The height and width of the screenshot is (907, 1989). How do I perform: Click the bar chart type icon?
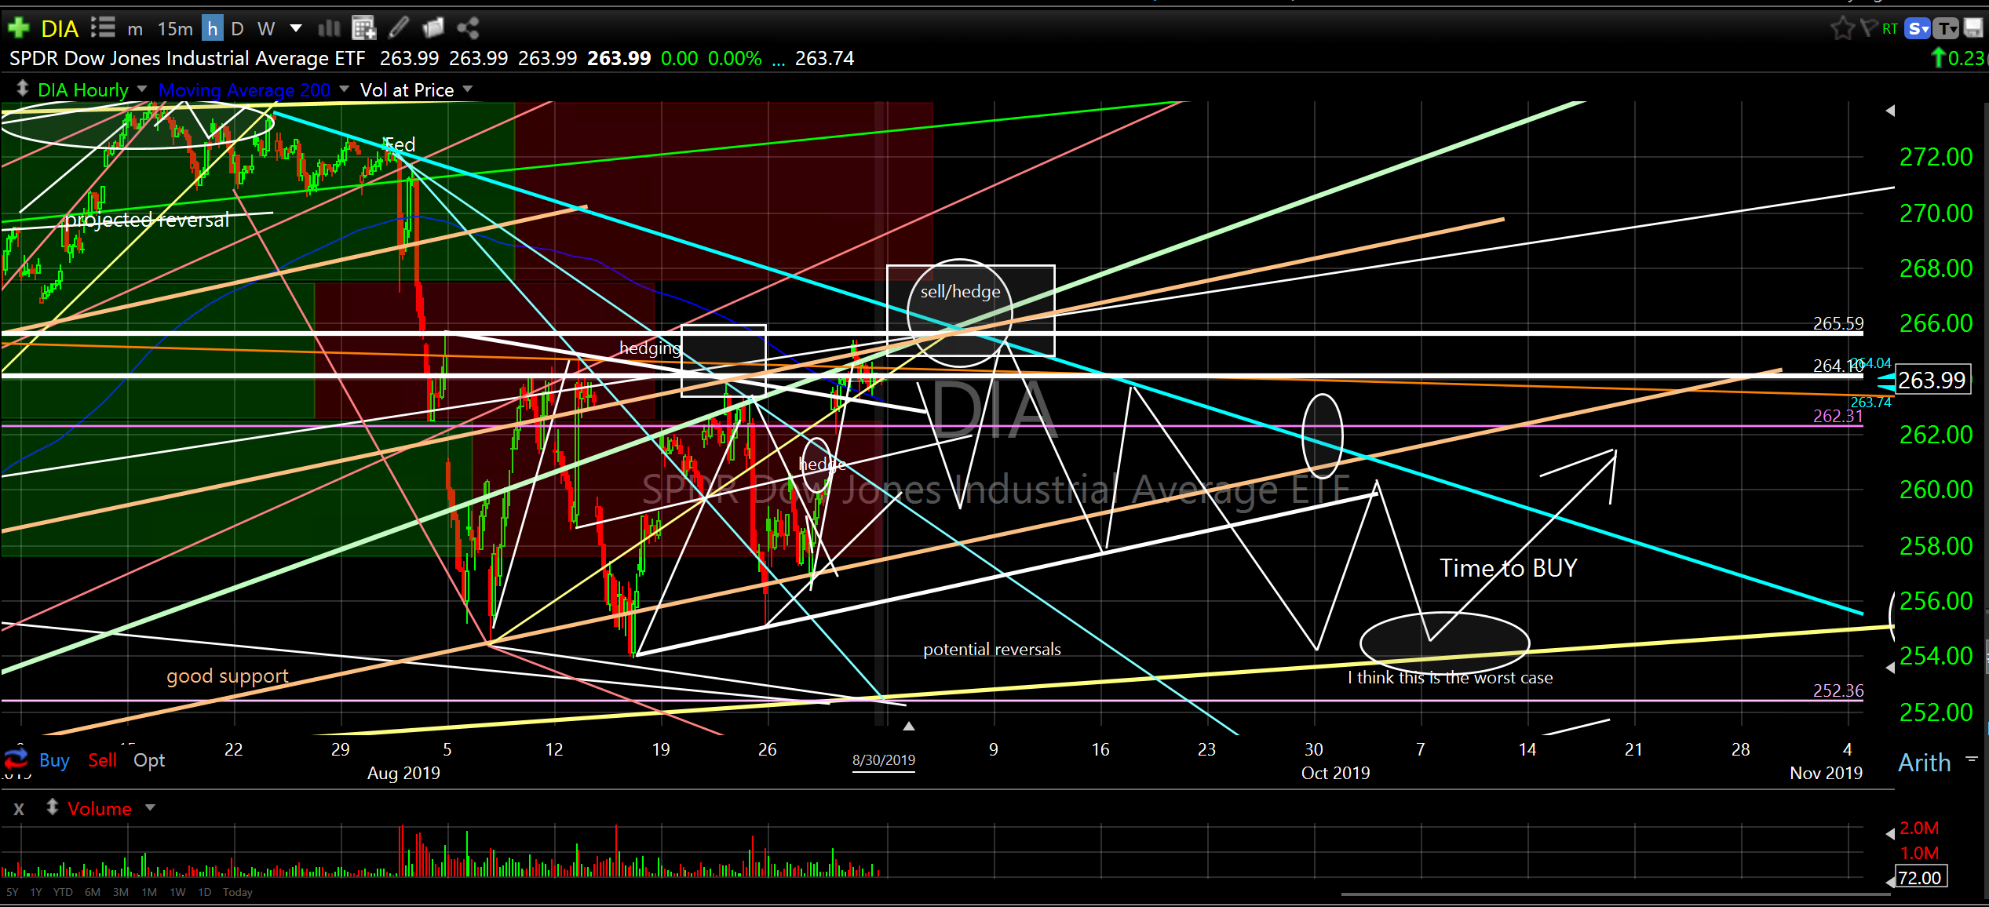(329, 29)
